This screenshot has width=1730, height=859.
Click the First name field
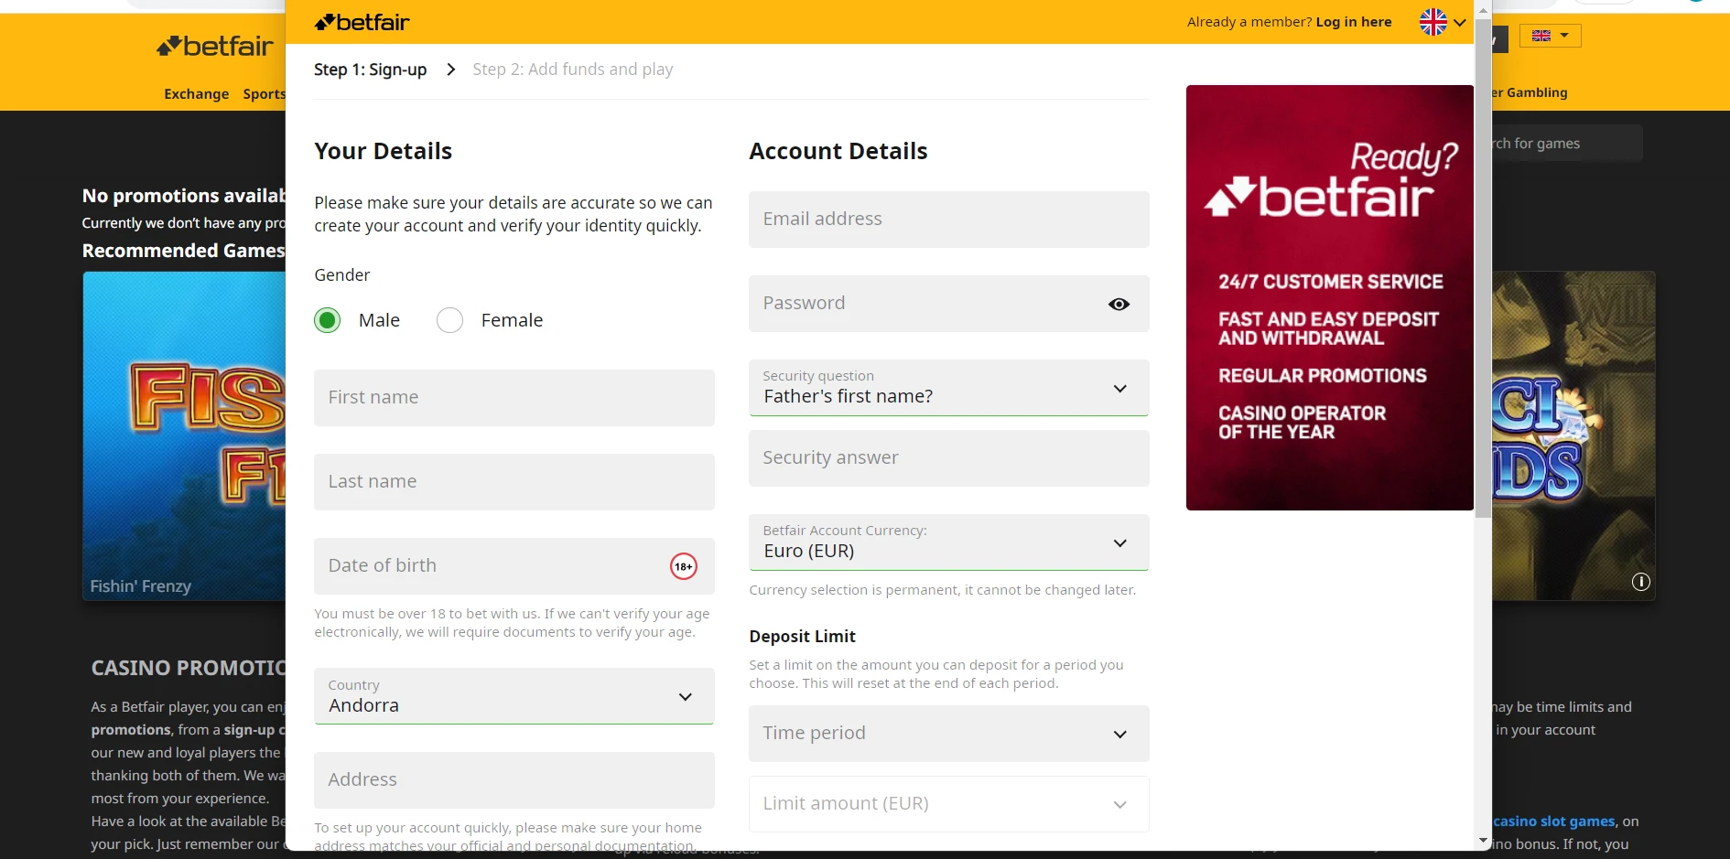click(x=514, y=398)
